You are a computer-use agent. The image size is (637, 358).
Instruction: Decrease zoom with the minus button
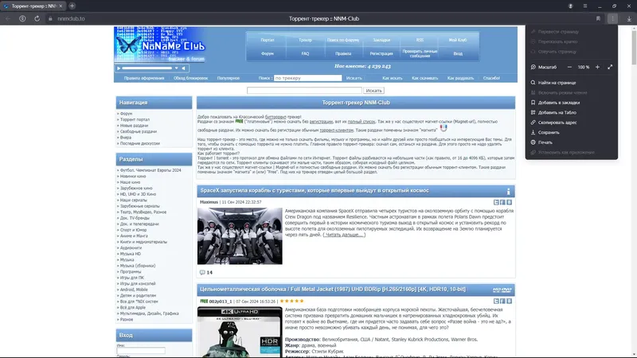click(x=569, y=67)
